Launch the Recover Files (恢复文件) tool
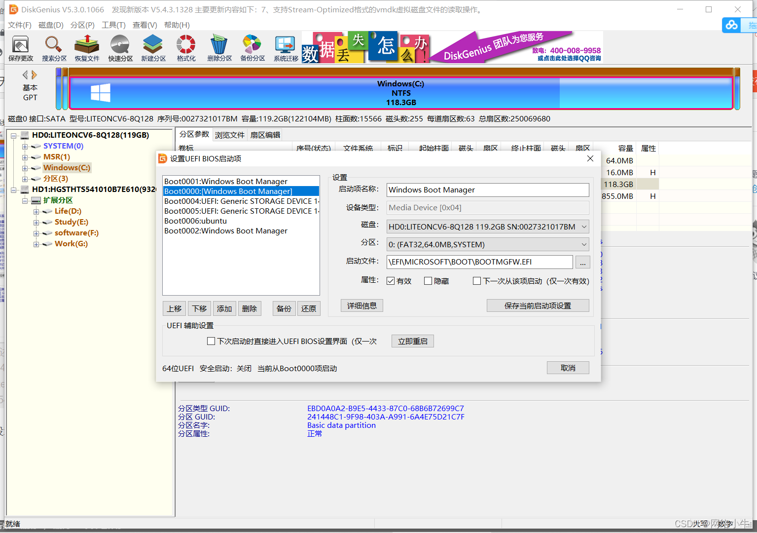Screen dimensions: 757x533 (87, 48)
